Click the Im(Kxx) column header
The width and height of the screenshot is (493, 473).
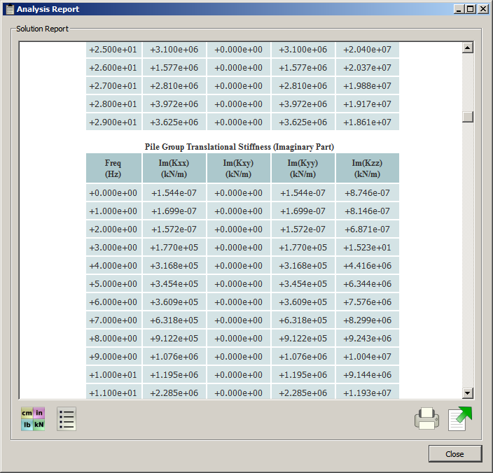click(x=174, y=169)
